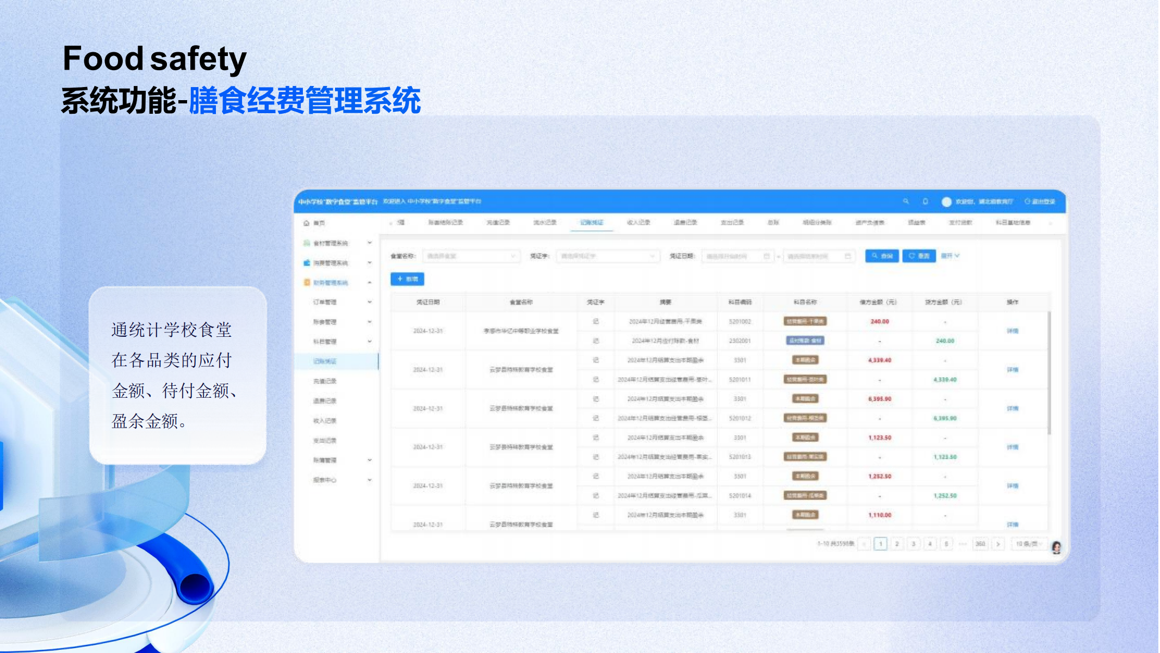This screenshot has height=653, width=1160.
Task: Click the blue 消费管理系统 sidebar icon
Action: click(307, 263)
